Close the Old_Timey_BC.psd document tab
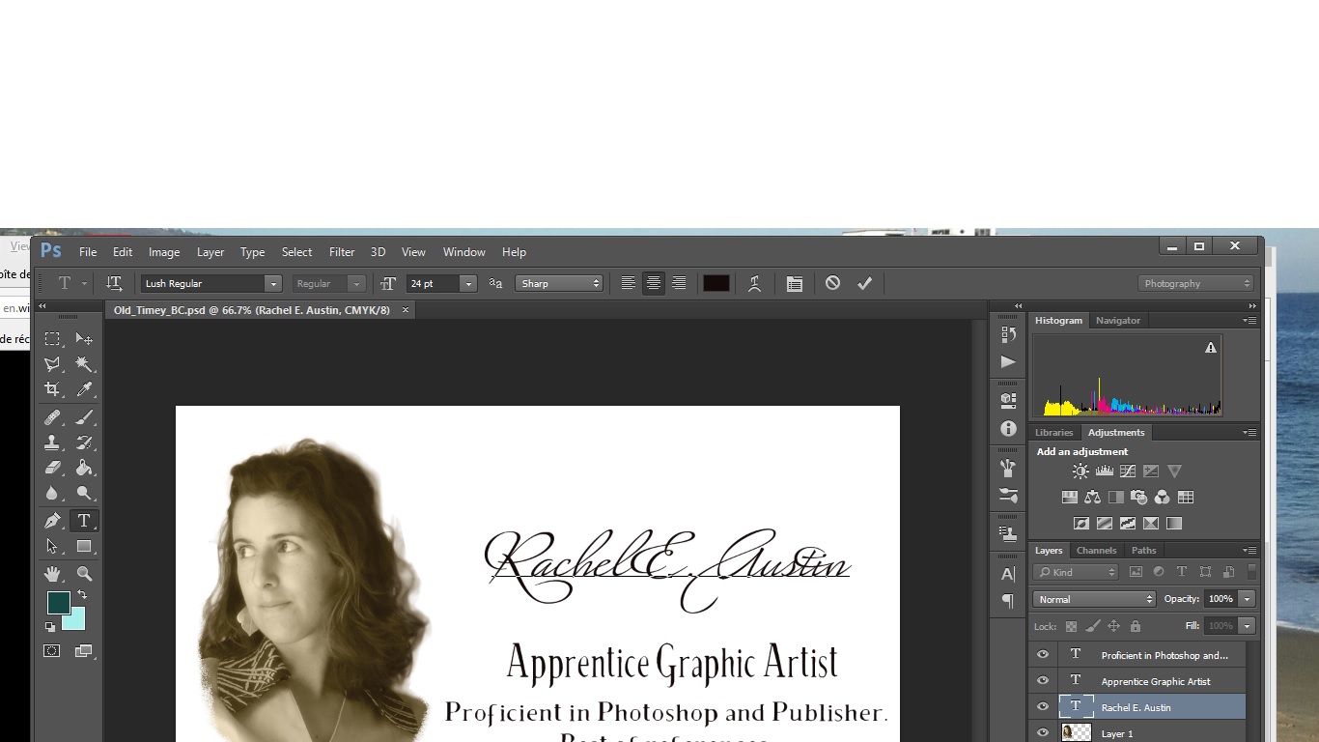The image size is (1319, 742). point(406,310)
